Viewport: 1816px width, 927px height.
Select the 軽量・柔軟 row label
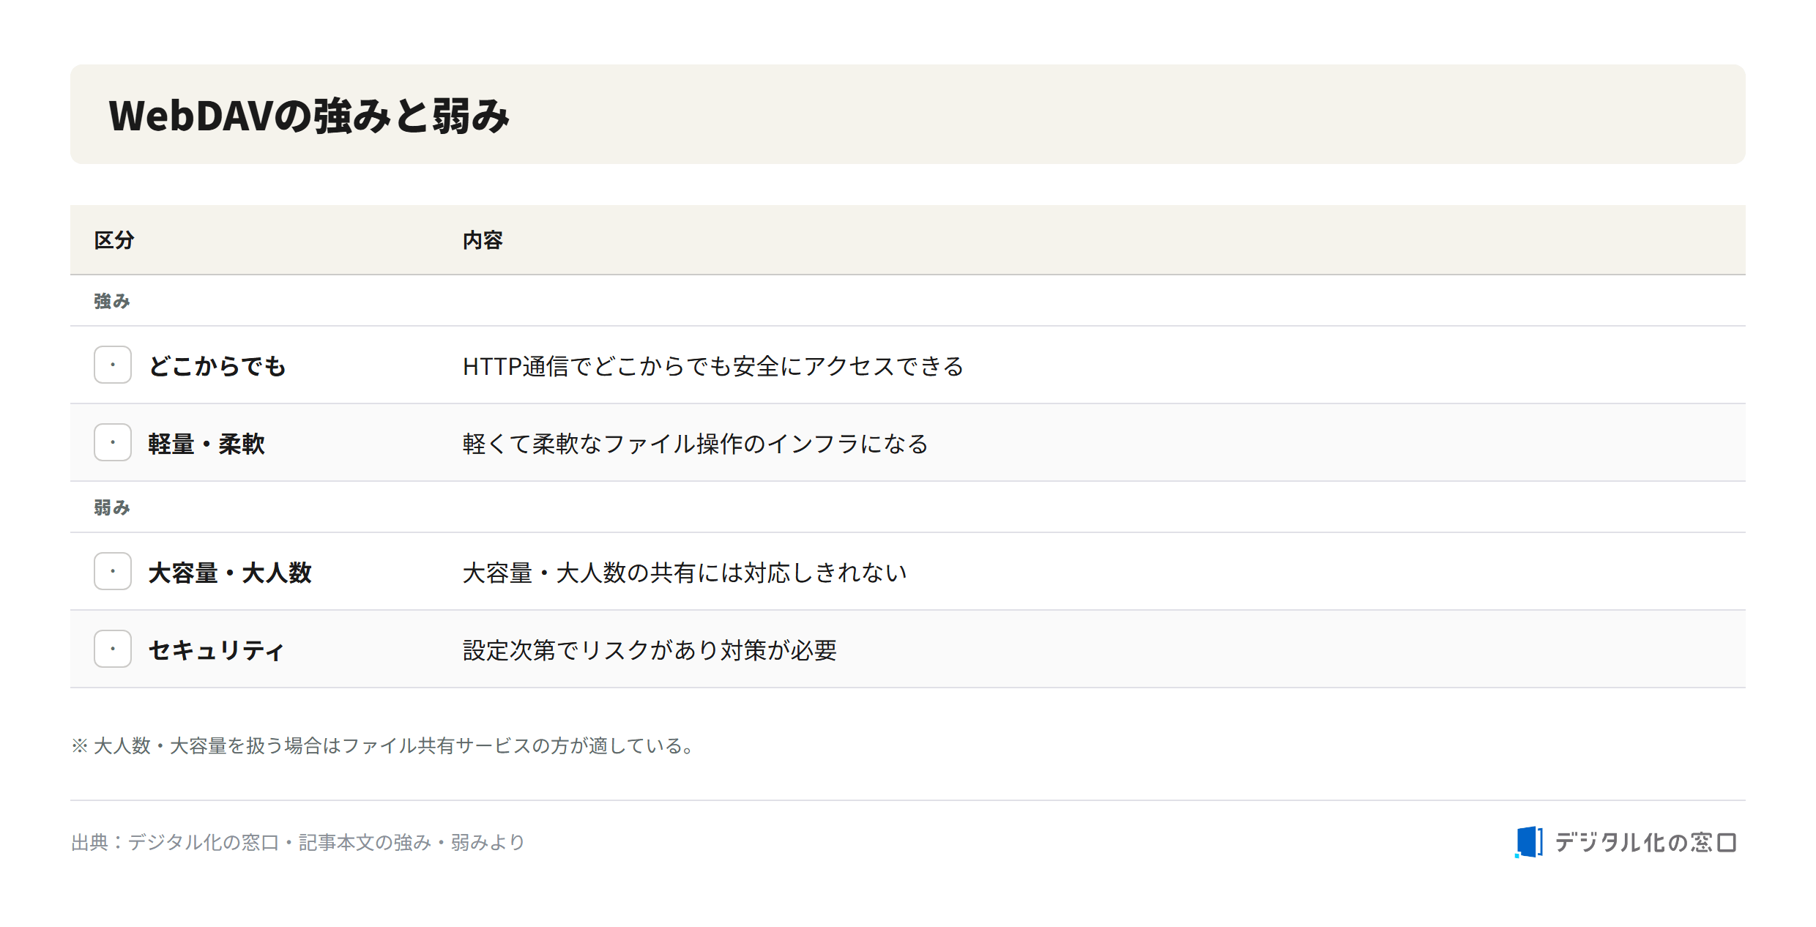206,443
